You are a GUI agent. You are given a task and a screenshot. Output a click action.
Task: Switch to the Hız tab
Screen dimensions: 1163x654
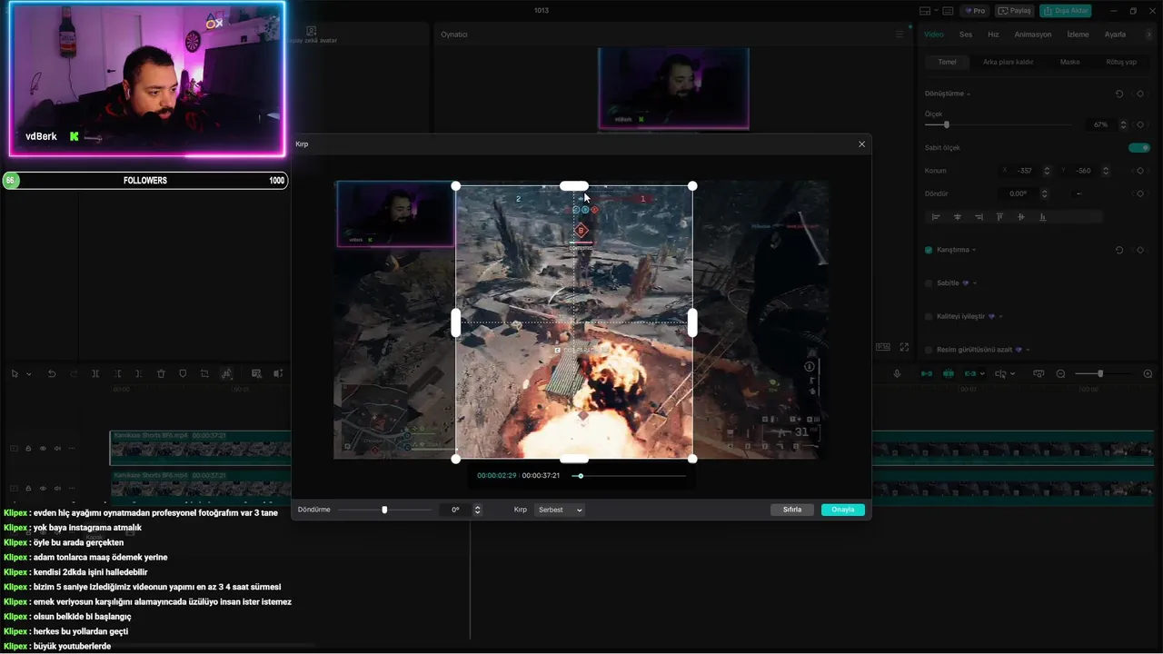pos(993,35)
